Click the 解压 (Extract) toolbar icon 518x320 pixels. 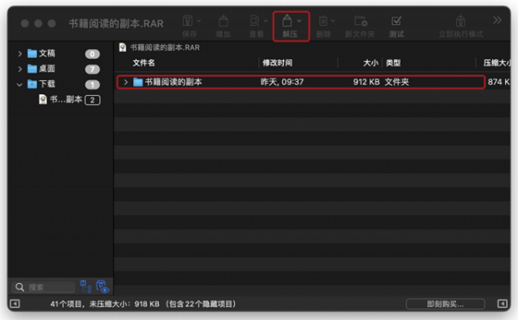[x=287, y=21]
